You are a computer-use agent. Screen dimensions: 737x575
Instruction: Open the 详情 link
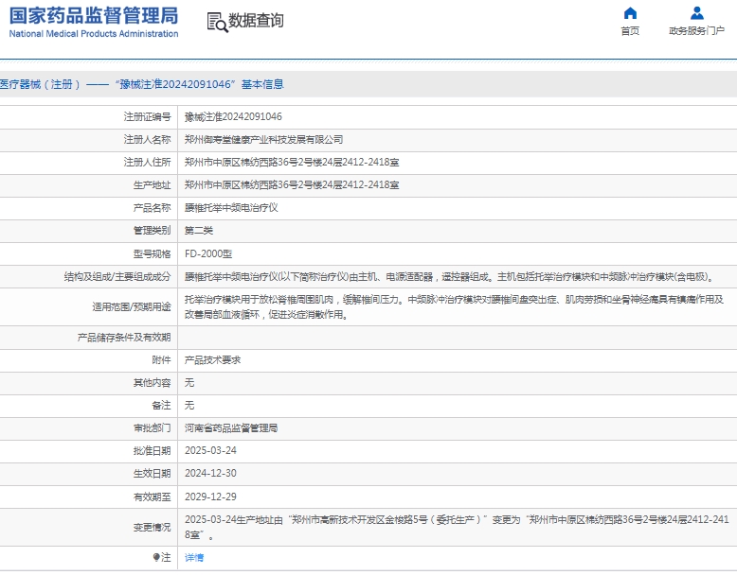[194, 558]
